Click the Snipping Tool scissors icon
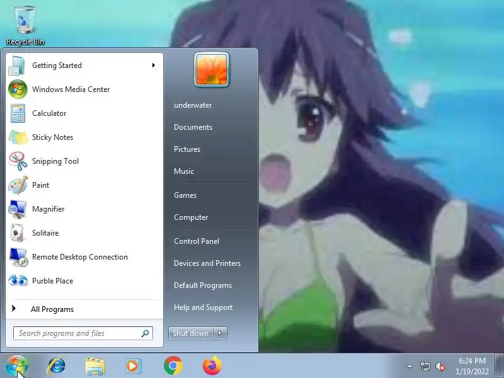Viewport: 504px width, 378px height. pyautogui.click(x=18, y=161)
